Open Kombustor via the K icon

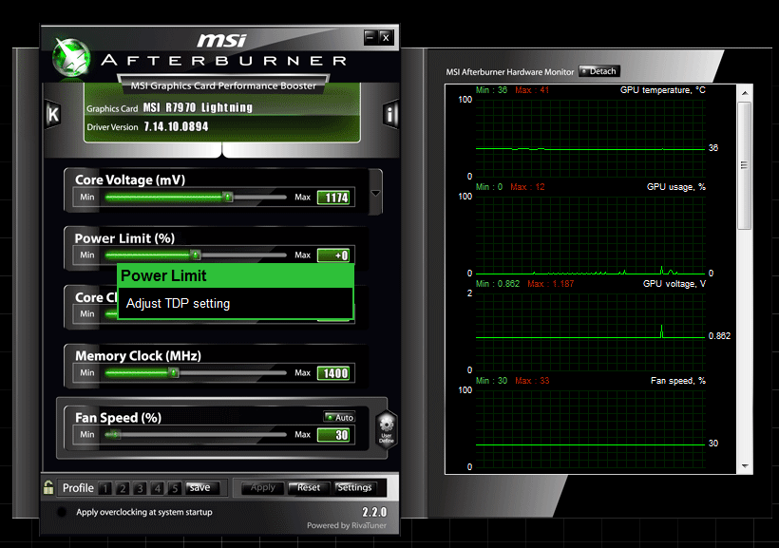click(x=53, y=115)
